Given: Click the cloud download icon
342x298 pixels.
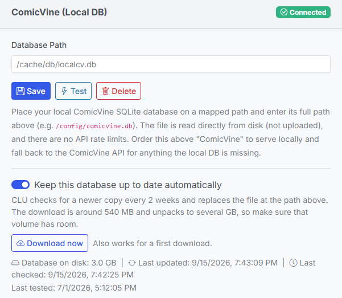Looking at the screenshot, I should pyautogui.click(x=20, y=243).
